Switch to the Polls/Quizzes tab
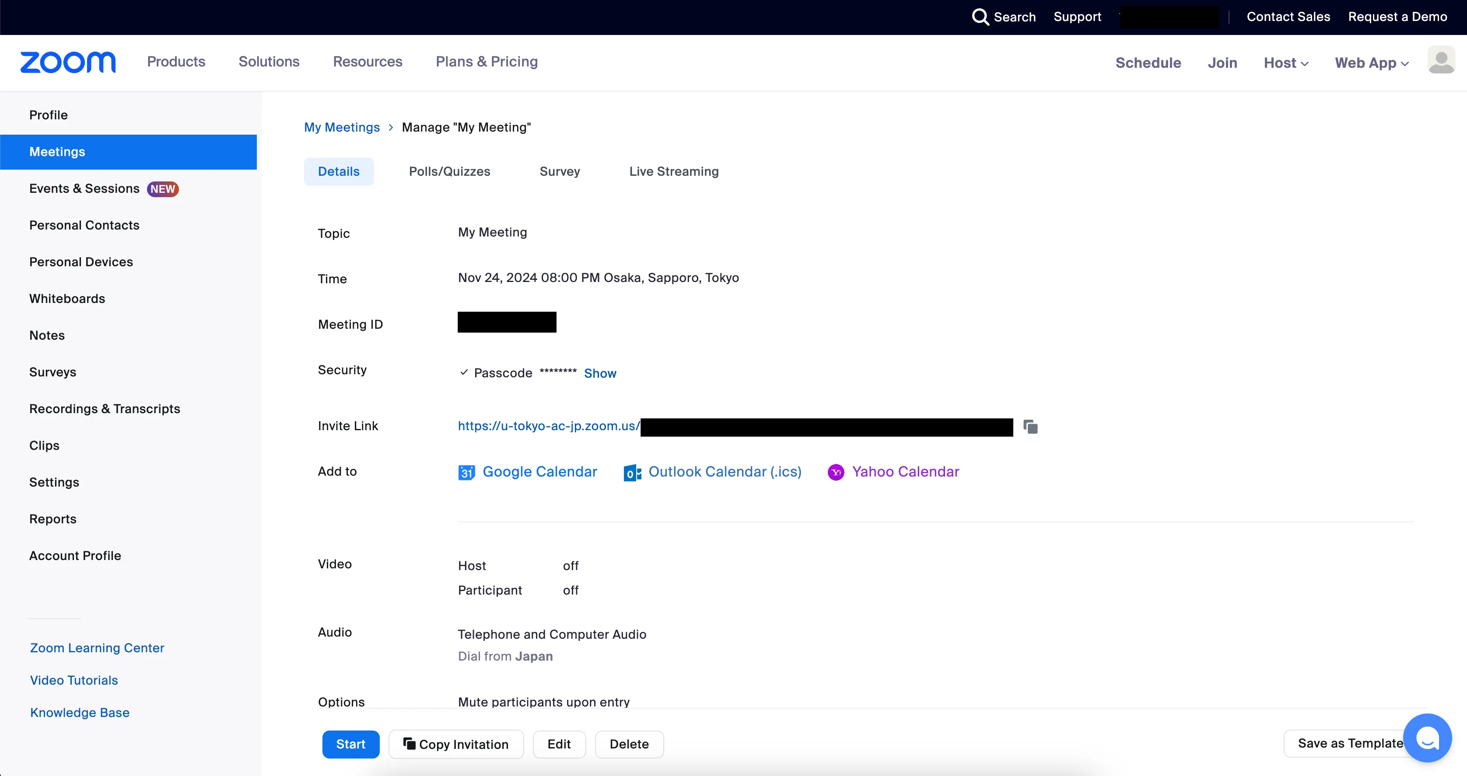 point(449,171)
